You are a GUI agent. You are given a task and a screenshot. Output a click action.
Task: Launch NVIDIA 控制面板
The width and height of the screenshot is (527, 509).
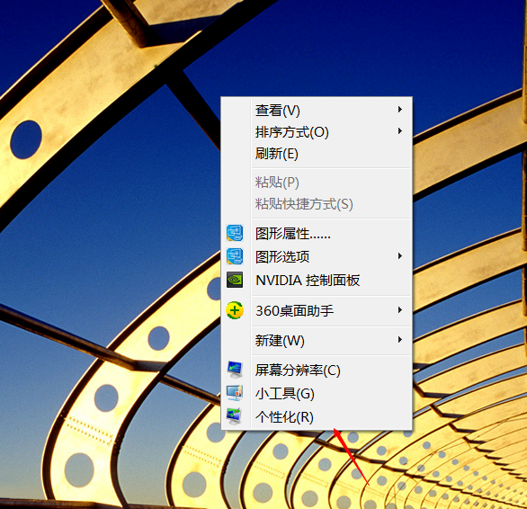(316, 280)
